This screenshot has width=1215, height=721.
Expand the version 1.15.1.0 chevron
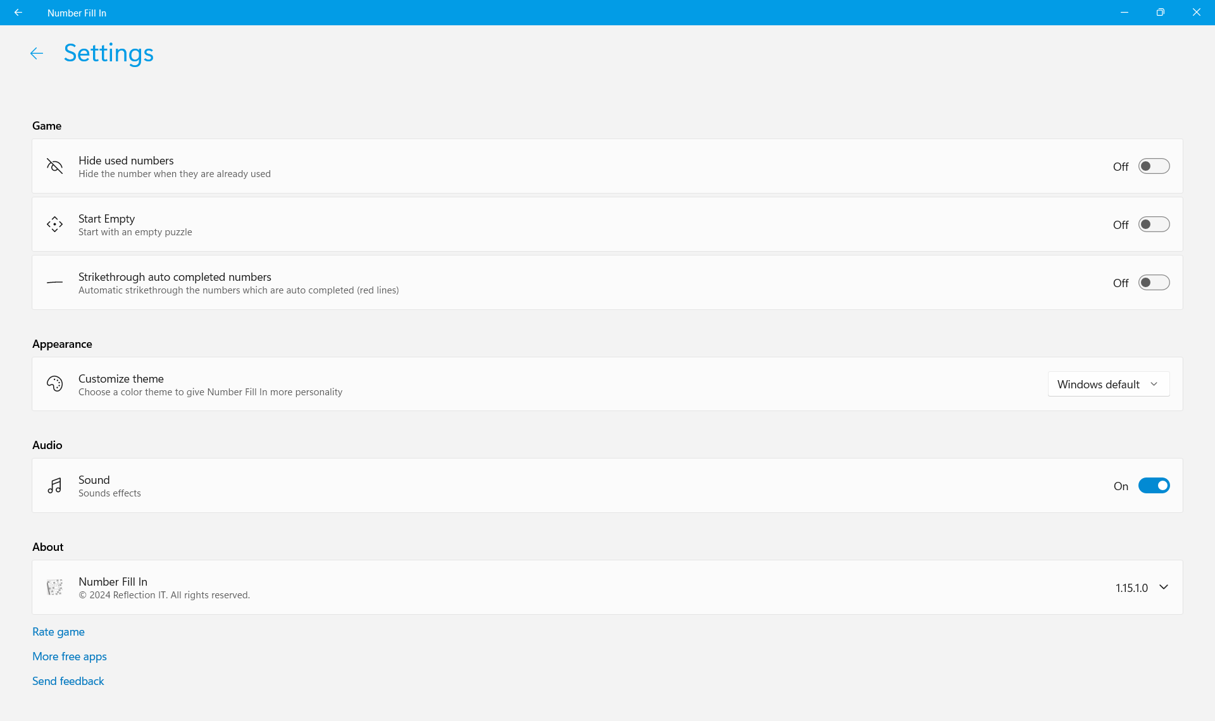click(x=1163, y=588)
